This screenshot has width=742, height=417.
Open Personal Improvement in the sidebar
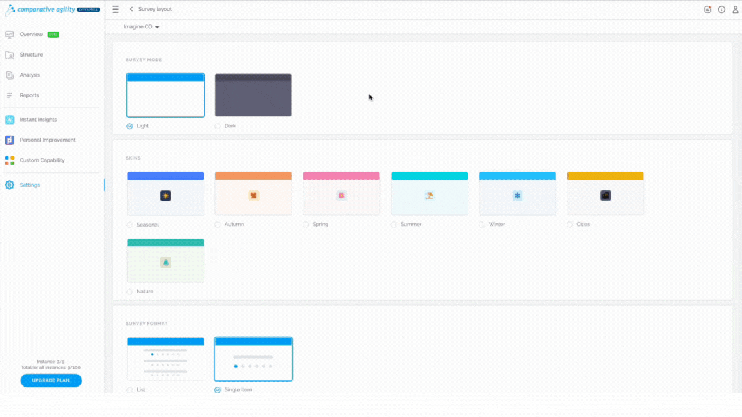coord(47,140)
